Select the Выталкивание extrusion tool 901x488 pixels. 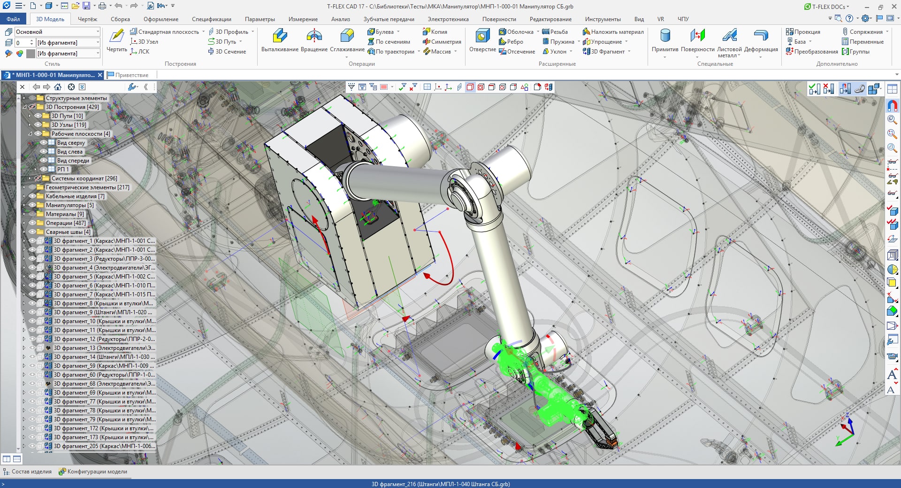pyautogui.click(x=280, y=40)
